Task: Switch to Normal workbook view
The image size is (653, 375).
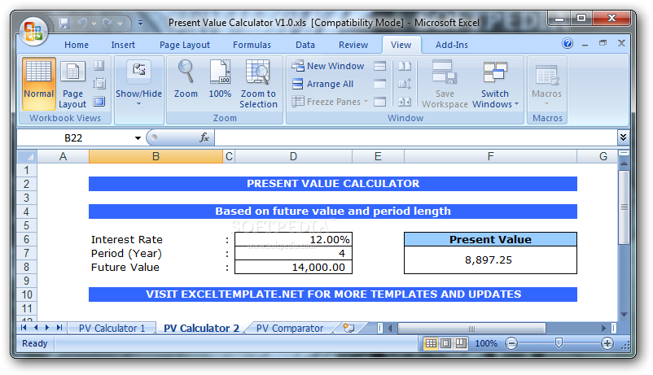Action: (x=39, y=84)
